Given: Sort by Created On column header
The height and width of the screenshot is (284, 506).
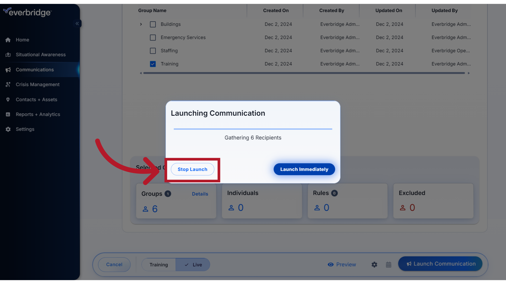Looking at the screenshot, I should 276,11.
